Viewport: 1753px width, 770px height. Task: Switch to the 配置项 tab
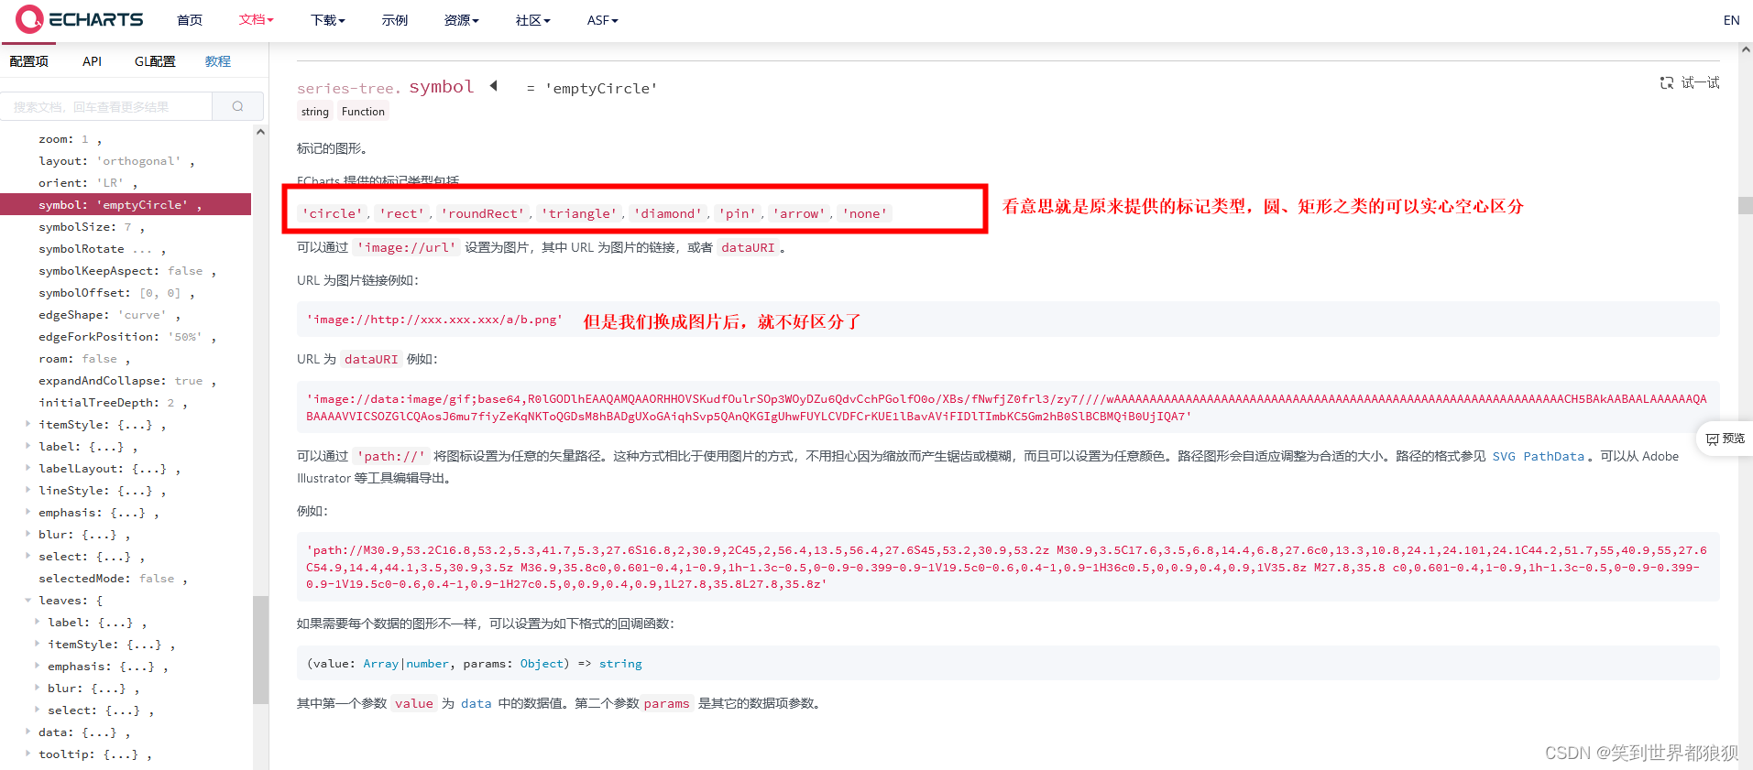28,61
